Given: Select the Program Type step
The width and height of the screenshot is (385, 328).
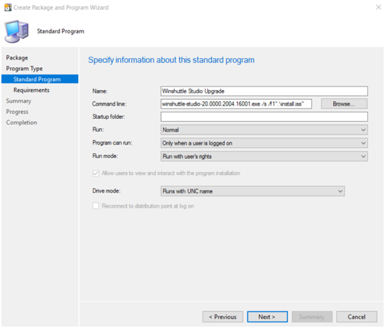Looking at the screenshot, I should click(x=24, y=69).
